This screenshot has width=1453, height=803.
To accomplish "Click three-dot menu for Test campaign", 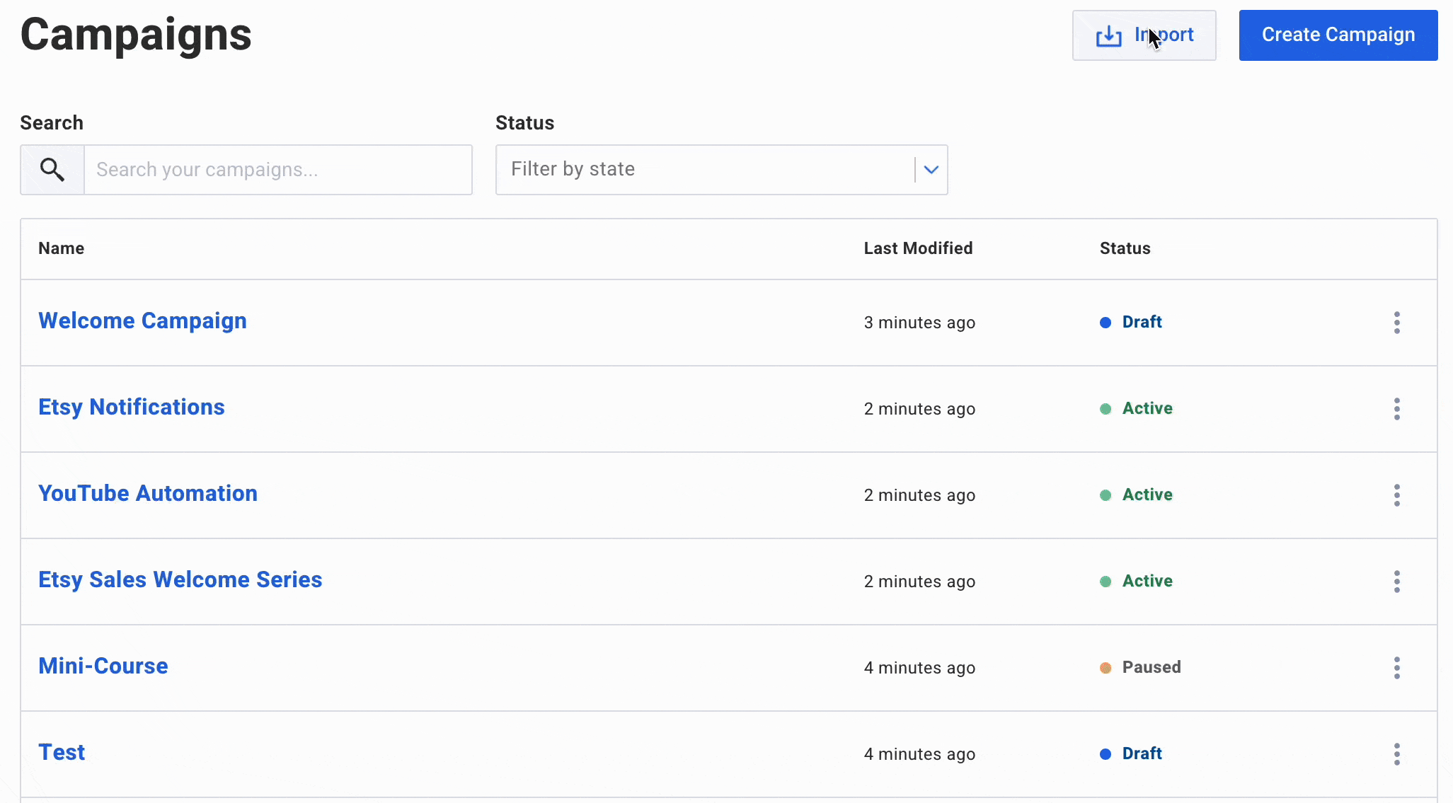I will 1398,753.
